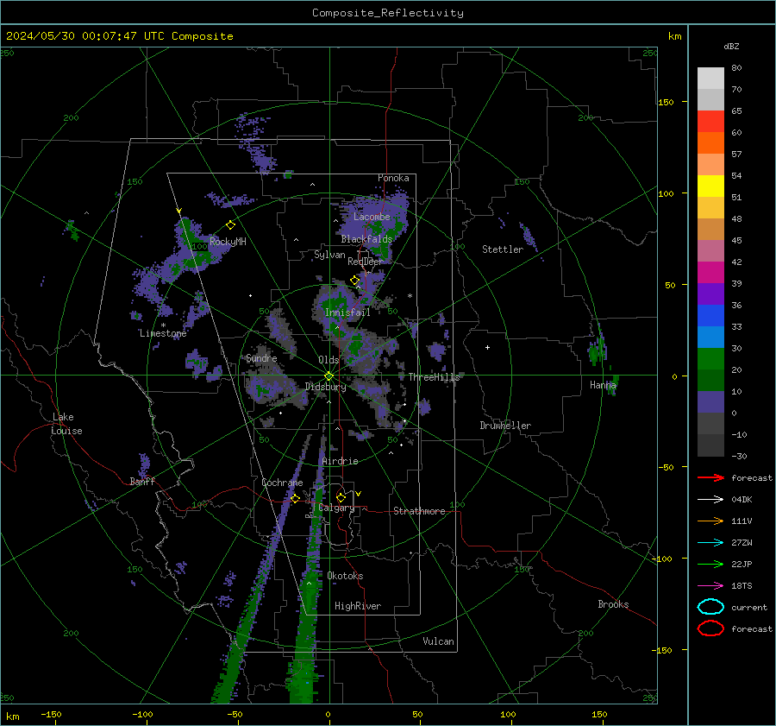Click the Sundre town label
This screenshot has width=776, height=726.
tap(261, 357)
